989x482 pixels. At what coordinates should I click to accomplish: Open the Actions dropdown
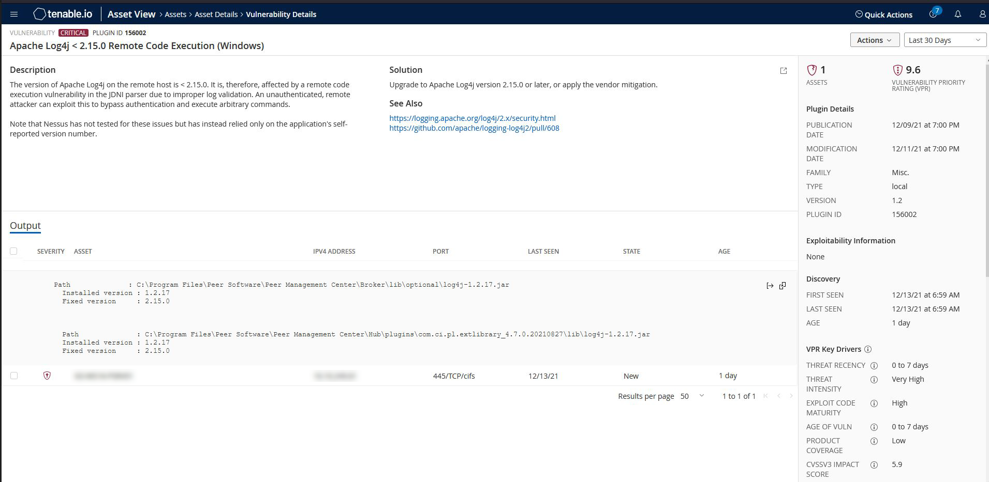point(874,40)
